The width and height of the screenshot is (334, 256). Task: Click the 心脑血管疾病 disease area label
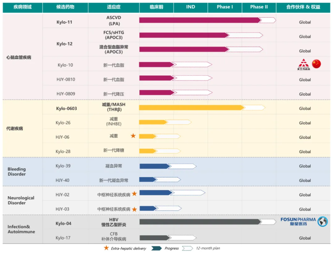click(19, 57)
